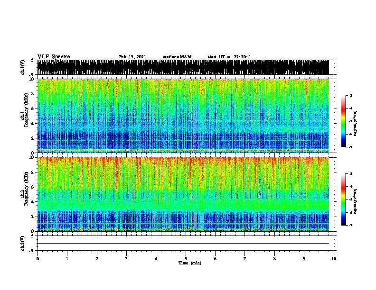This screenshot has height=290, width=376.
Task: Click the "6" kHz tick of ch.2 spectrogram
Action: pyautogui.click(x=33, y=187)
